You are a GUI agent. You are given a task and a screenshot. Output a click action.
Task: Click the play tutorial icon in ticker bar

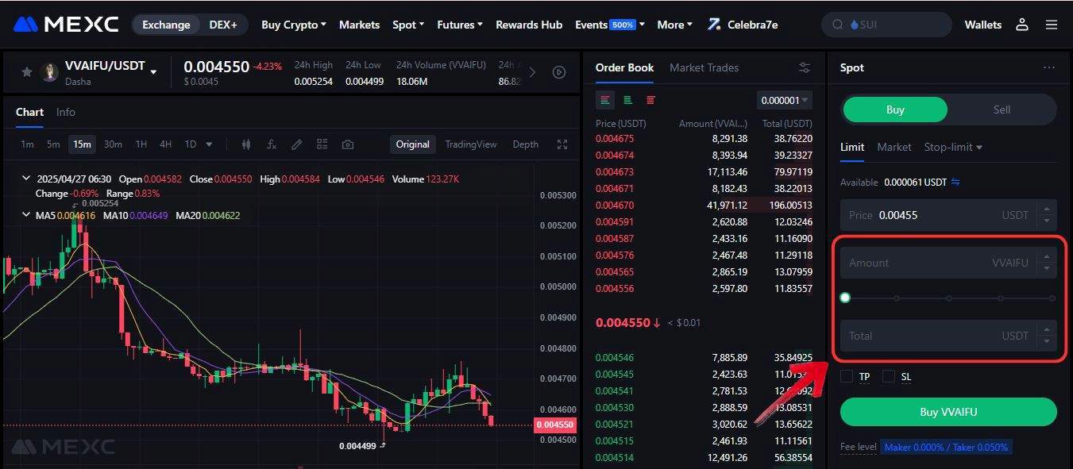(559, 72)
